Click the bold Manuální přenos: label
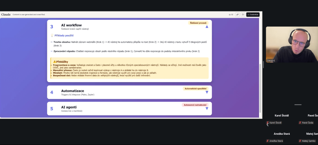318x145 pixels. tap(62, 70)
